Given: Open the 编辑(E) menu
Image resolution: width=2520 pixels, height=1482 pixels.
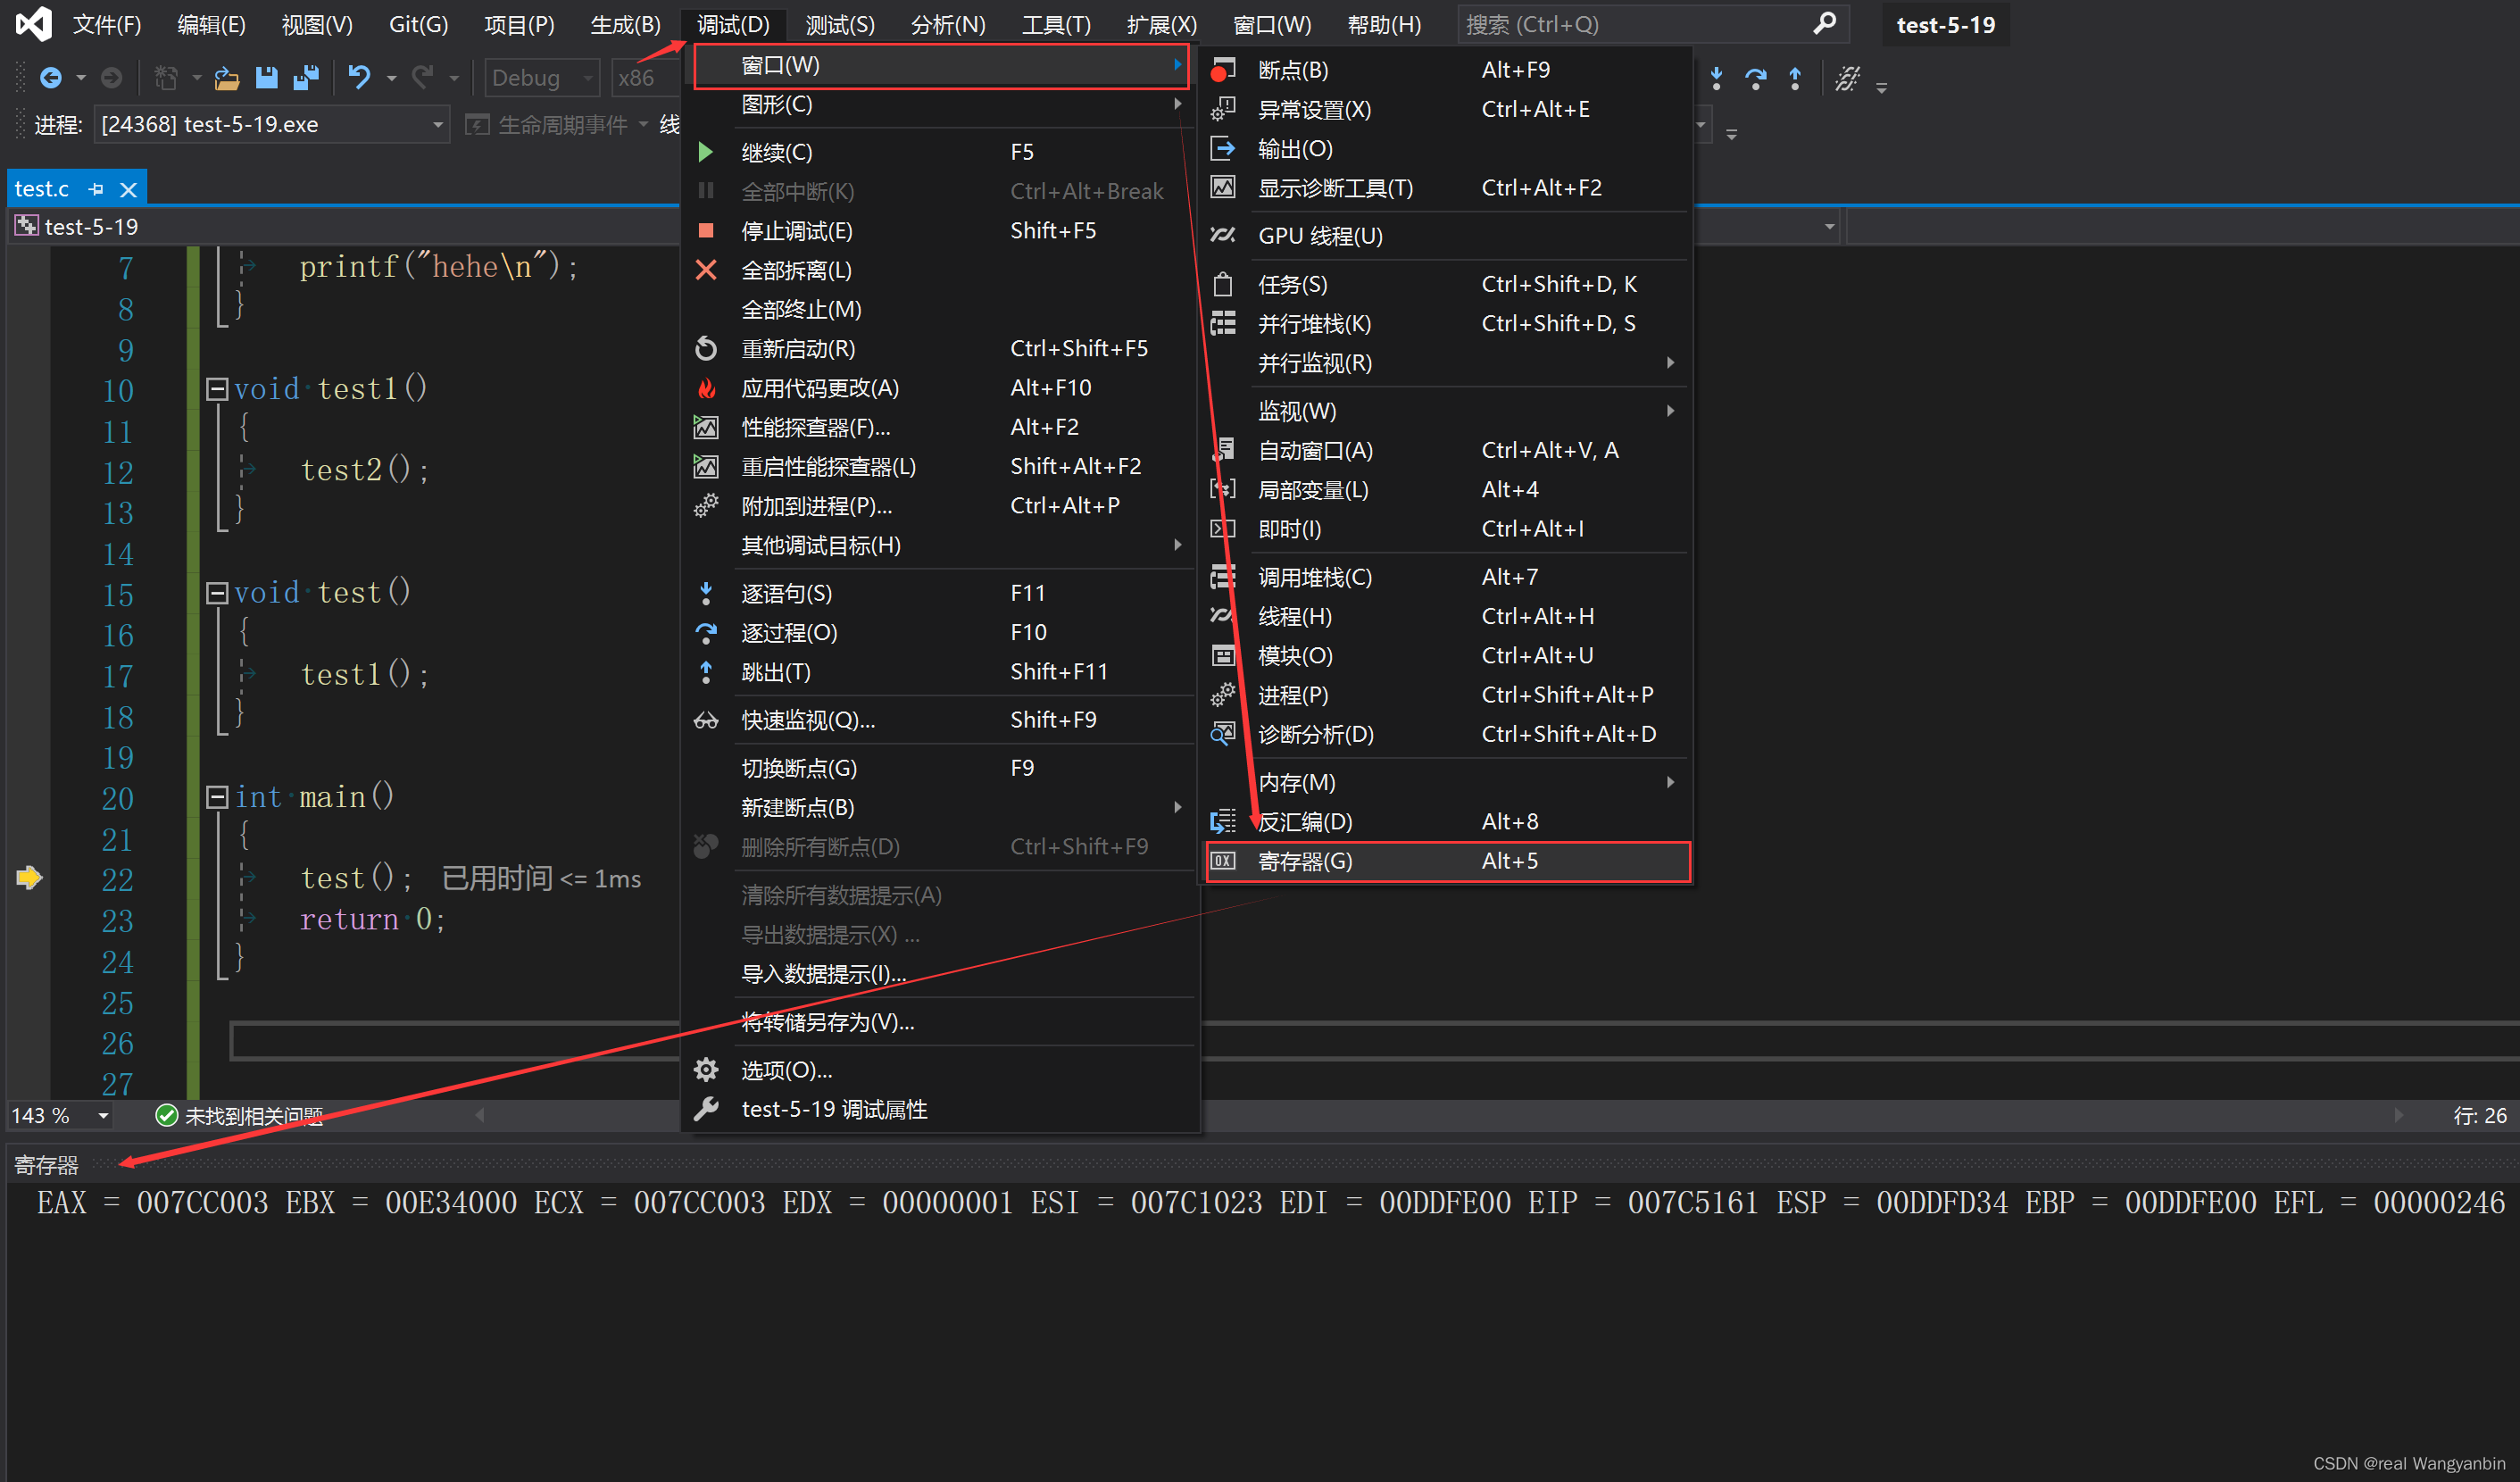Looking at the screenshot, I should click(x=211, y=24).
